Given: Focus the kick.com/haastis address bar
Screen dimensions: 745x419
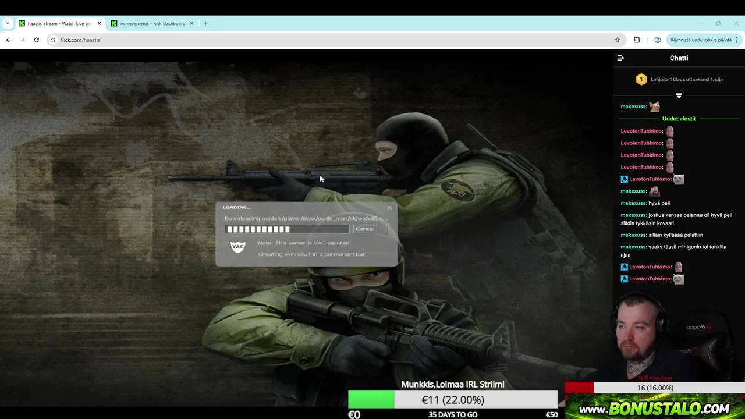Looking at the screenshot, I should (x=335, y=40).
